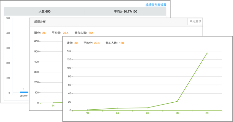The image size is (233, 122).
Task: Click the x-axis label 30
Action: 207,113
